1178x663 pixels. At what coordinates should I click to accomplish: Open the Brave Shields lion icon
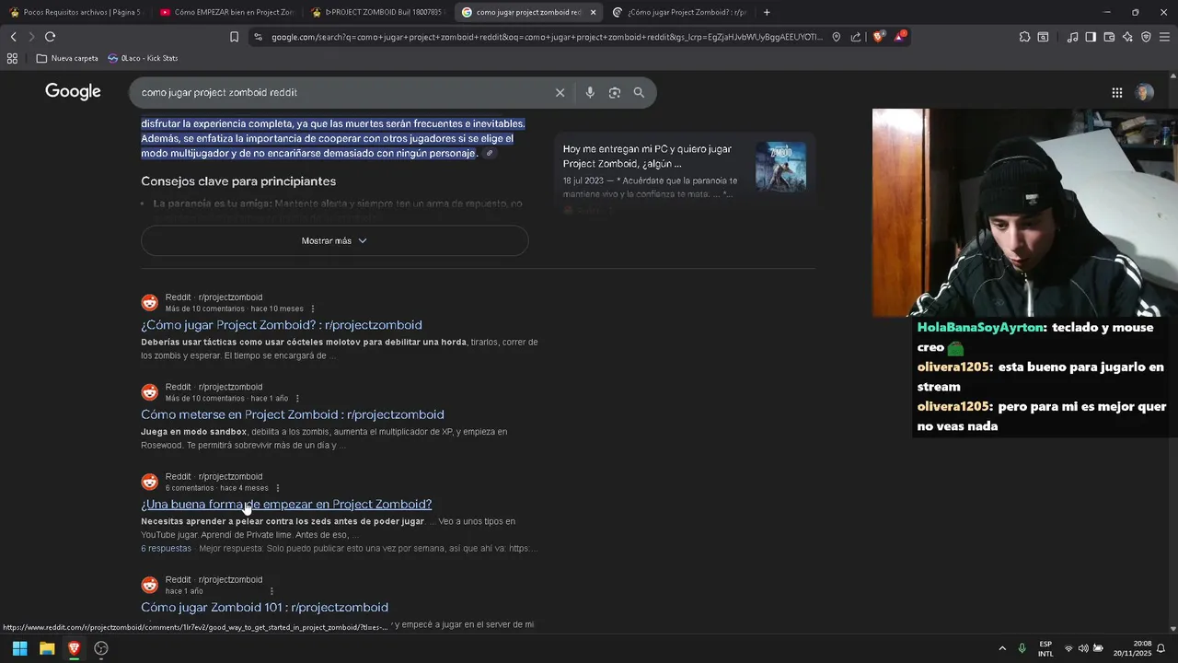(878, 37)
